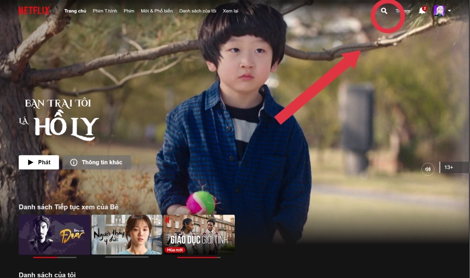Click the Mùa mới badge
The width and height of the screenshot is (470, 278).
click(x=175, y=250)
